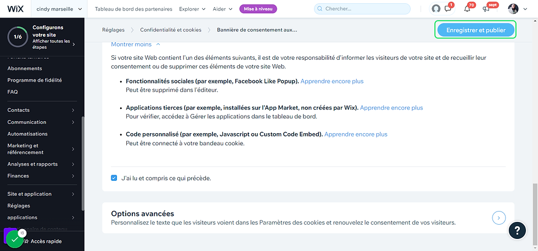Screen dimensions: 538x251
Task: Click the main page vertical scrollbar
Action: 534,214
